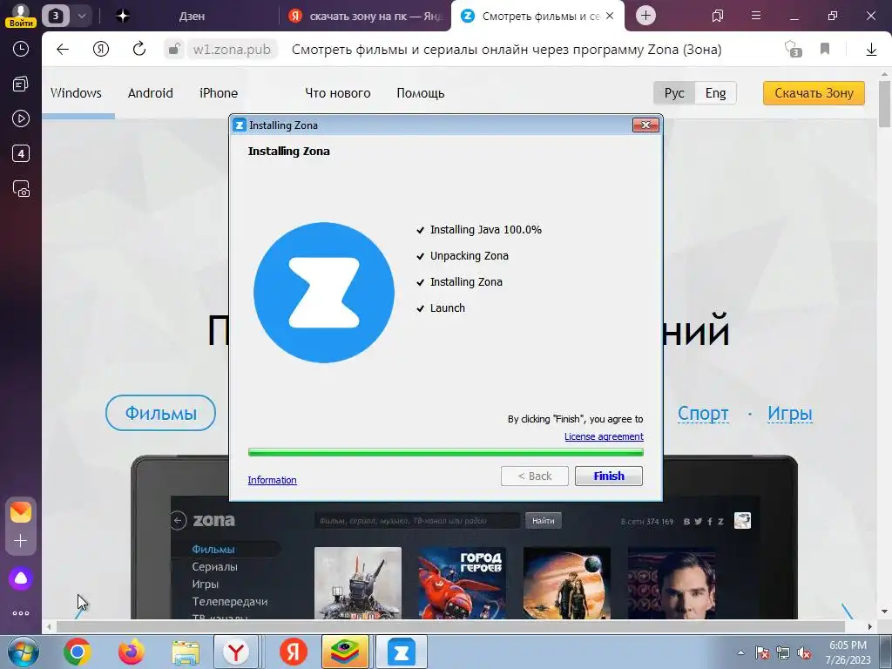Open screenshot camera tool in sidebar
This screenshot has height=669, width=892.
[x=21, y=189]
